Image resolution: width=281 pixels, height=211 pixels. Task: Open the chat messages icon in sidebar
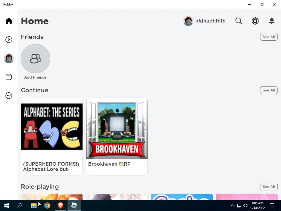pos(9,77)
